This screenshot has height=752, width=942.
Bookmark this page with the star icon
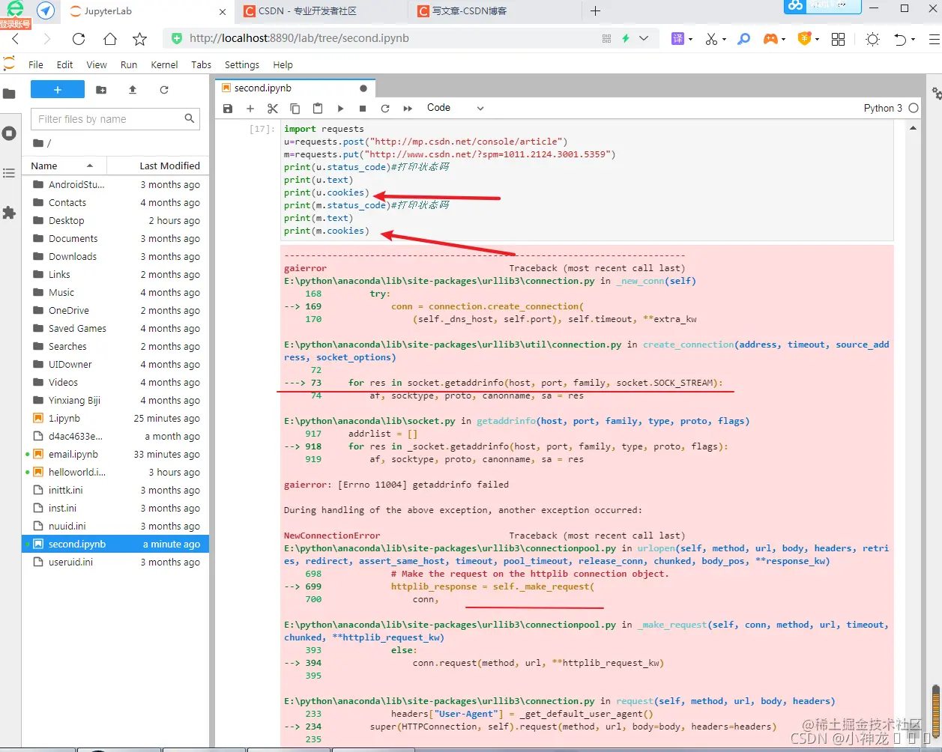tap(139, 39)
